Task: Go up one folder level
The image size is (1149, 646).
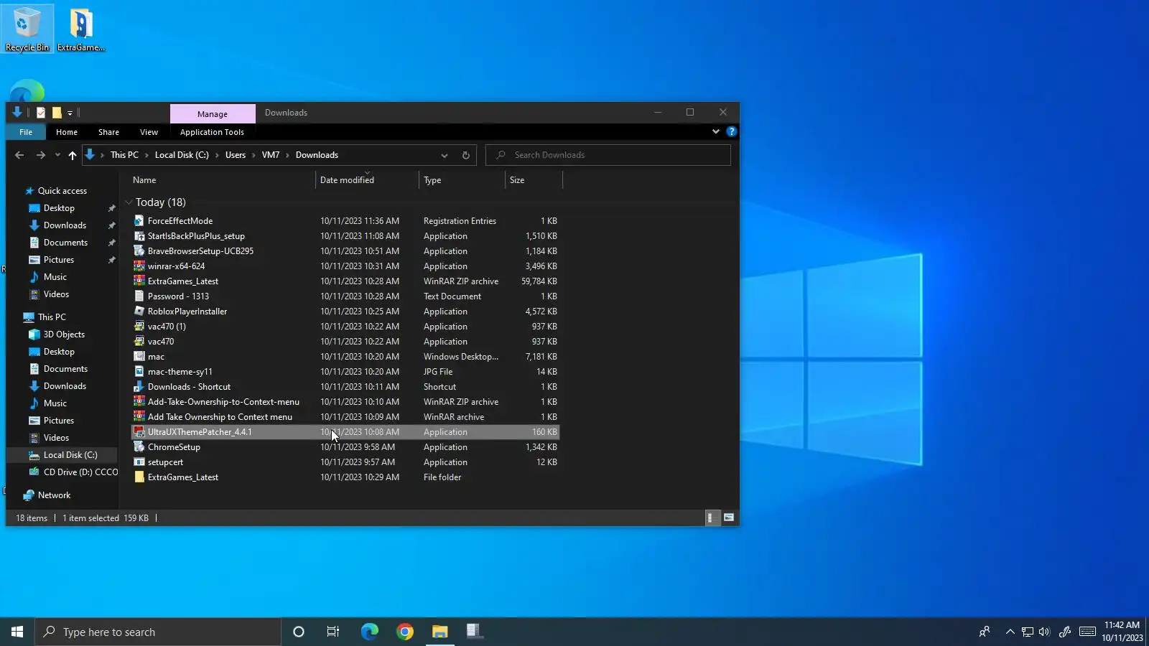Action: point(72,155)
